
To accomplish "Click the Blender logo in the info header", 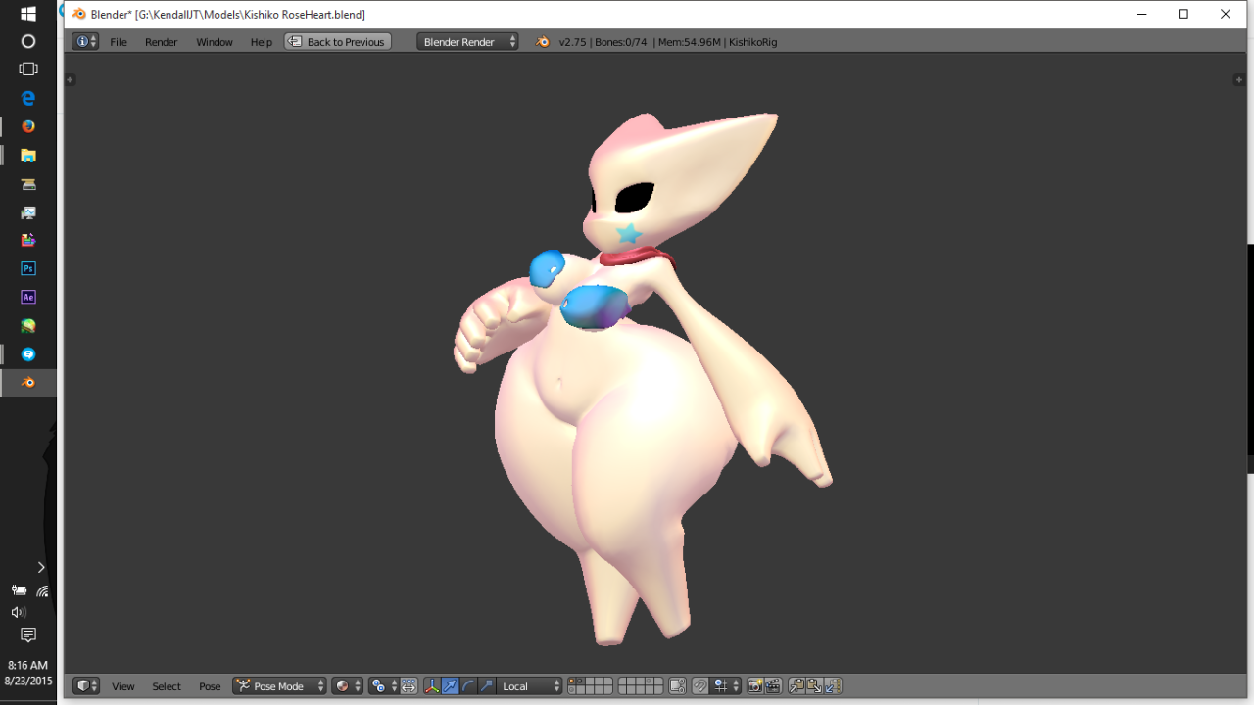I will tap(543, 41).
